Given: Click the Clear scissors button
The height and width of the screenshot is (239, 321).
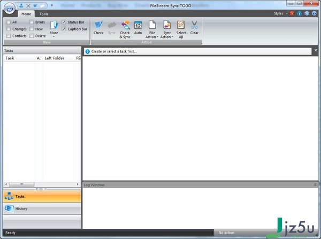Looking at the screenshot, I should (194, 28).
